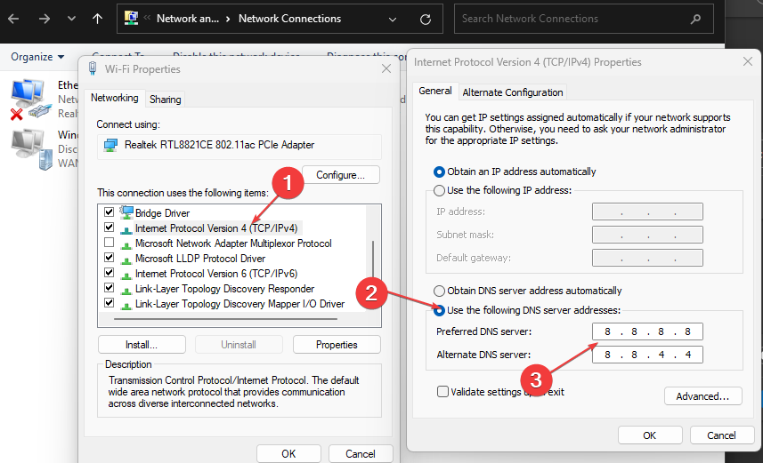Open the Advanced... settings button
Image resolution: width=763 pixels, height=463 pixels.
703,396
